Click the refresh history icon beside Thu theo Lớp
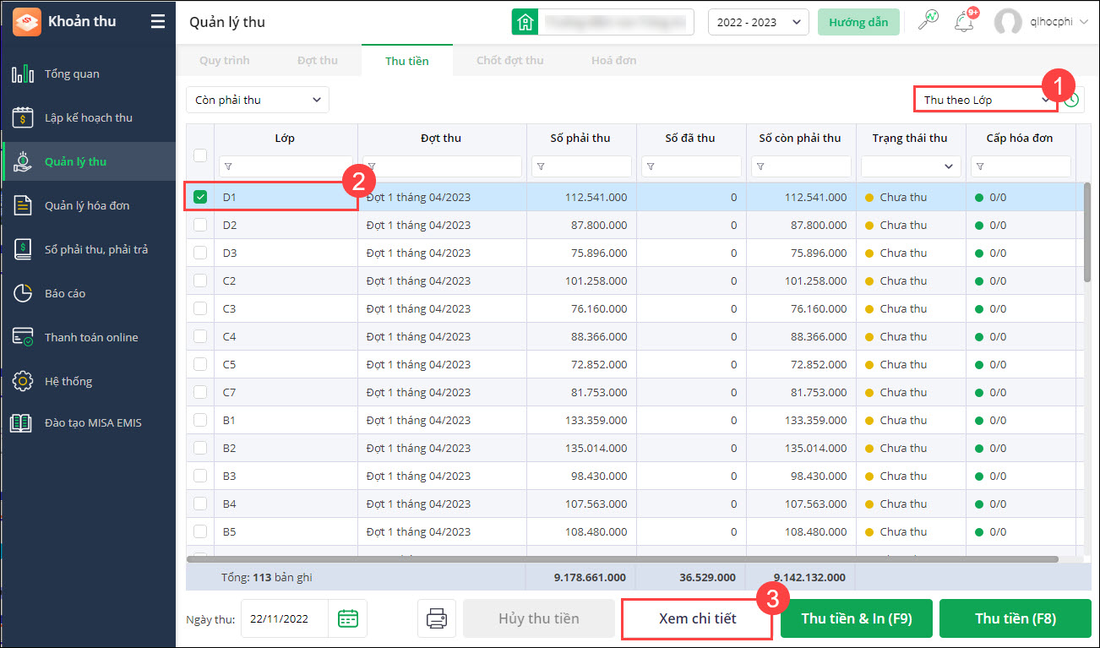 coord(1072,100)
